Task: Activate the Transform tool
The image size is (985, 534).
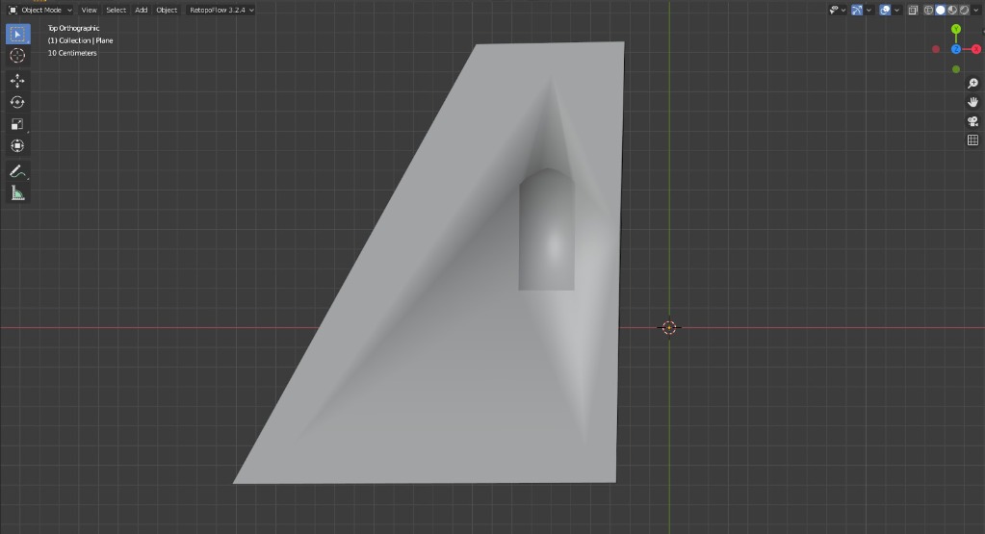Action: pos(17,146)
